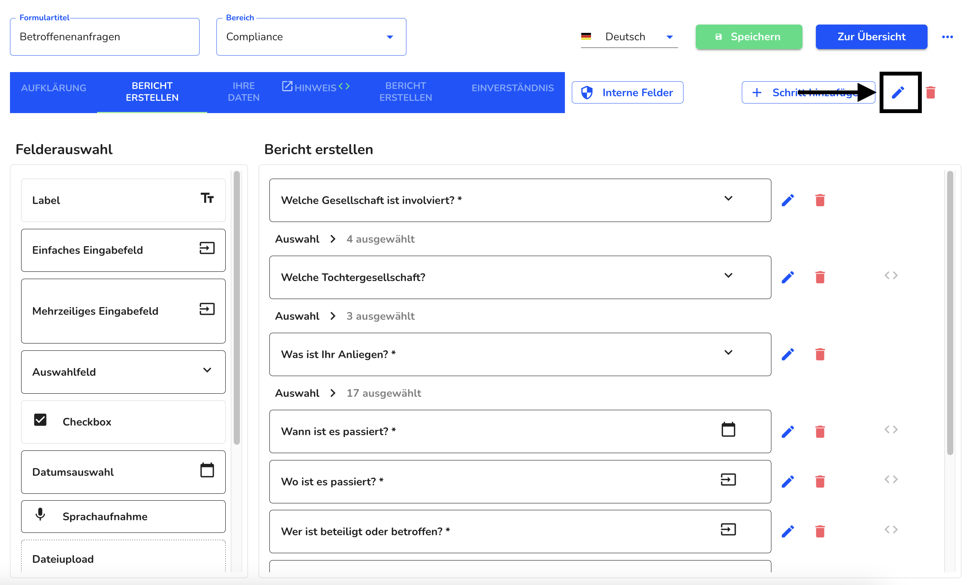974x585 pixels.
Task: Switch to the second BERICHT ERSTELLEN tab
Action: click(x=405, y=92)
